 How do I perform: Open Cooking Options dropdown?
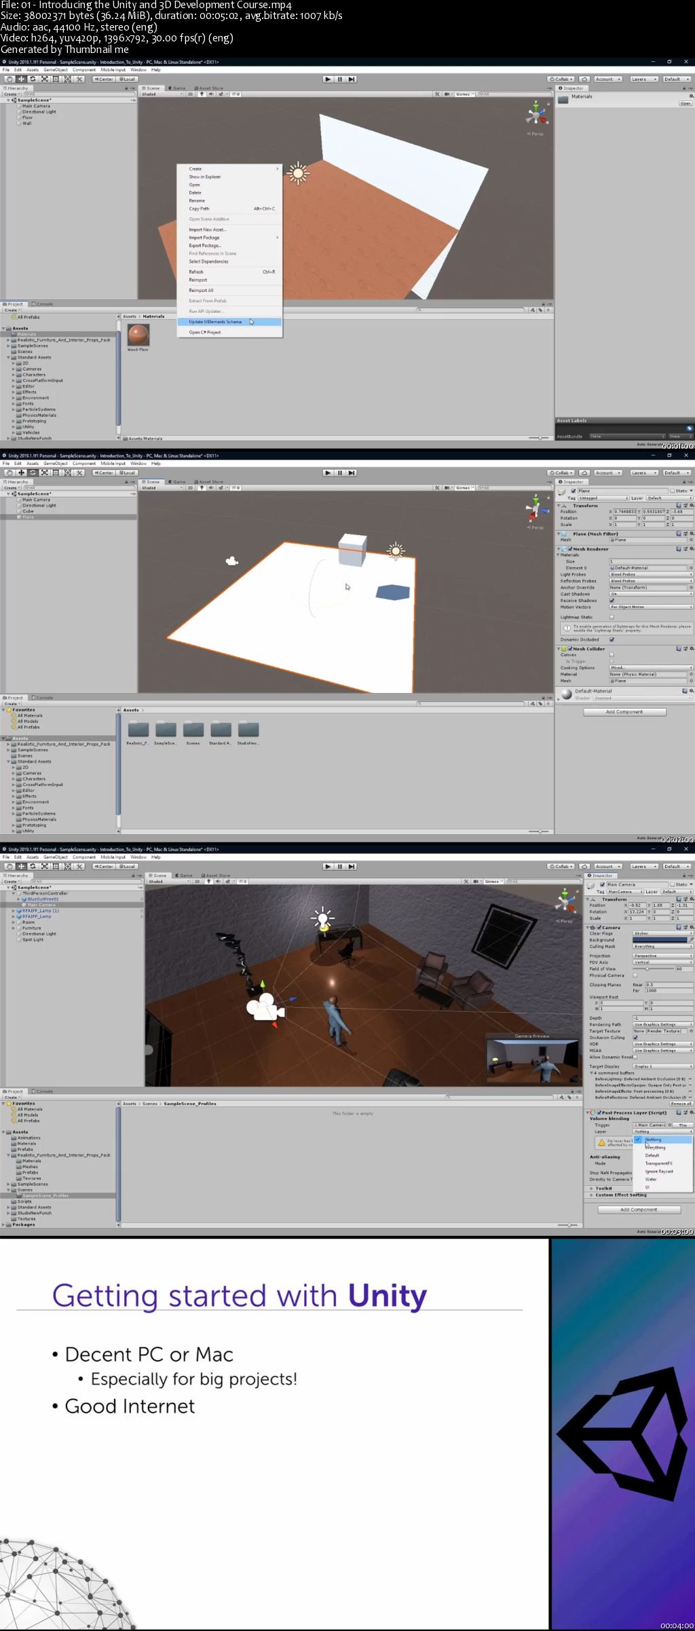651,668
